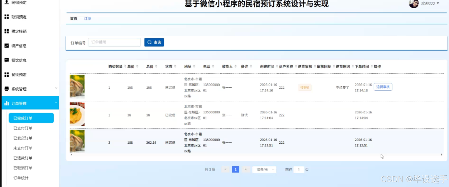Image resolution: width=449 pixels, height=187 pixels.
Task: Click the 订单管理 bar chart icon
Action: click(x=7, y=103)
